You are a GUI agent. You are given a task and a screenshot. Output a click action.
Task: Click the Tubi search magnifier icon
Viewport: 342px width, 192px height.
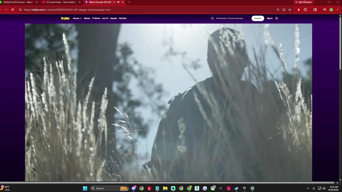(x=212, y=18)
